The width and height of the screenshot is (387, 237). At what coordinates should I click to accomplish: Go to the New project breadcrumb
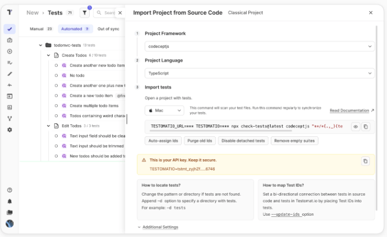32,13
